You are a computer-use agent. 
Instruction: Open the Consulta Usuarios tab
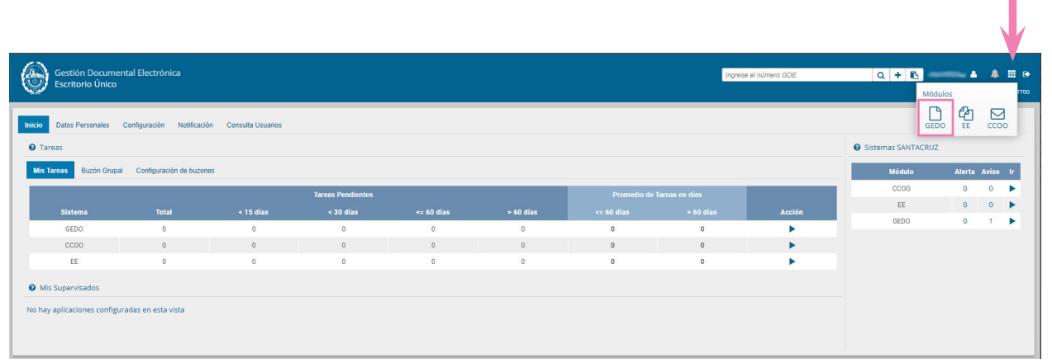click(254, 125)
